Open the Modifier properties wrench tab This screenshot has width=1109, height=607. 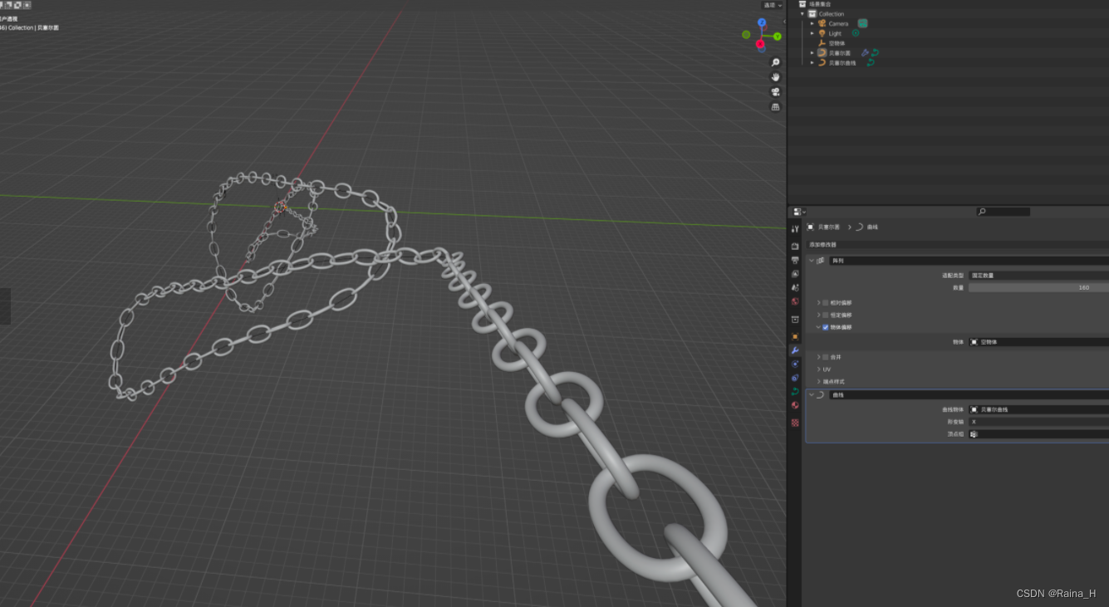pyautogui.click(x=795, y=350)
